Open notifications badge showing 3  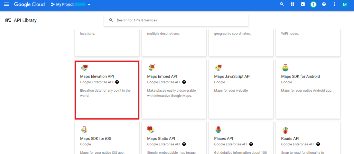tap(313, 4)
